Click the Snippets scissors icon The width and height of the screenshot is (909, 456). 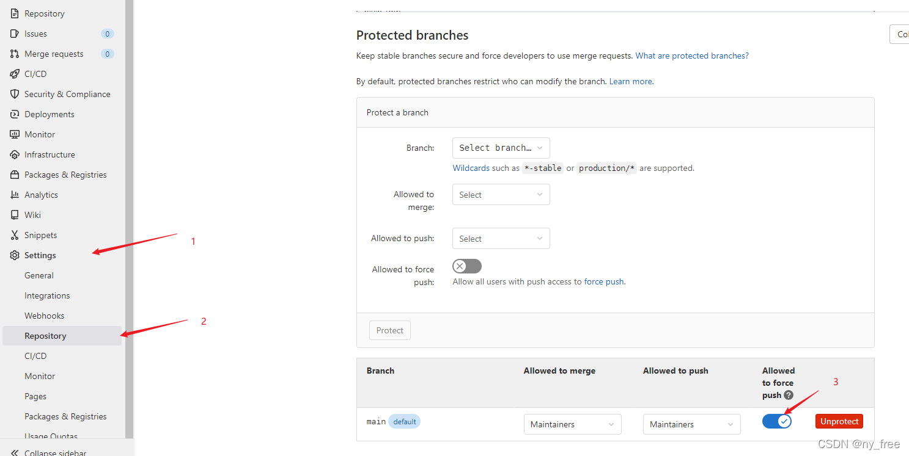click(15, 235)
